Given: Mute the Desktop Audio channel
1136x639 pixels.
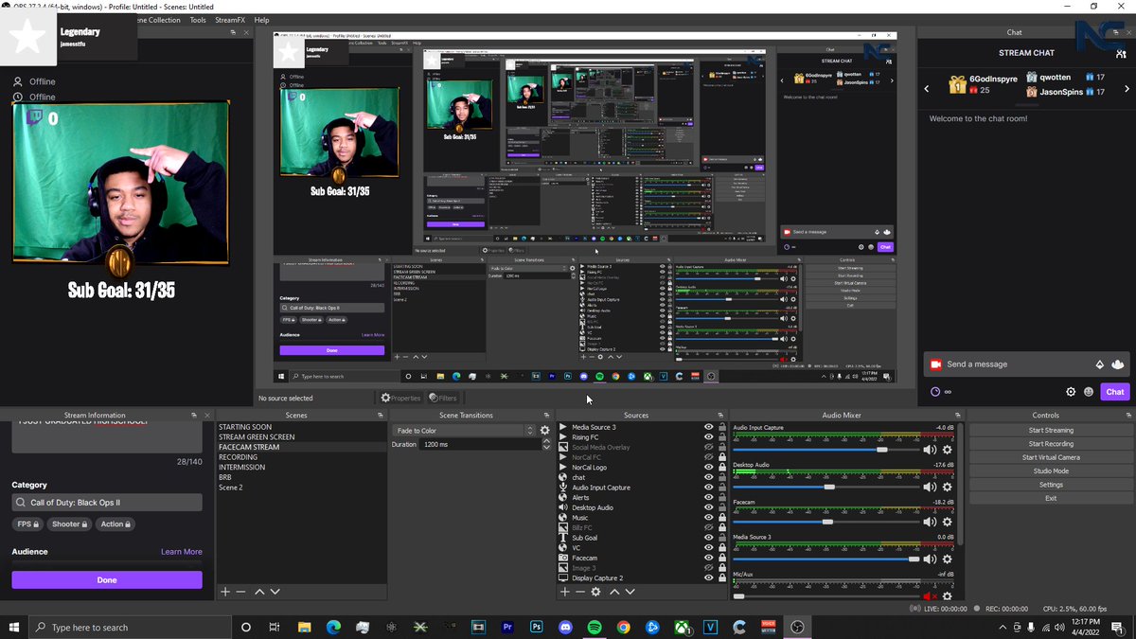Looking at the screenshot, I should coord(930,487).
